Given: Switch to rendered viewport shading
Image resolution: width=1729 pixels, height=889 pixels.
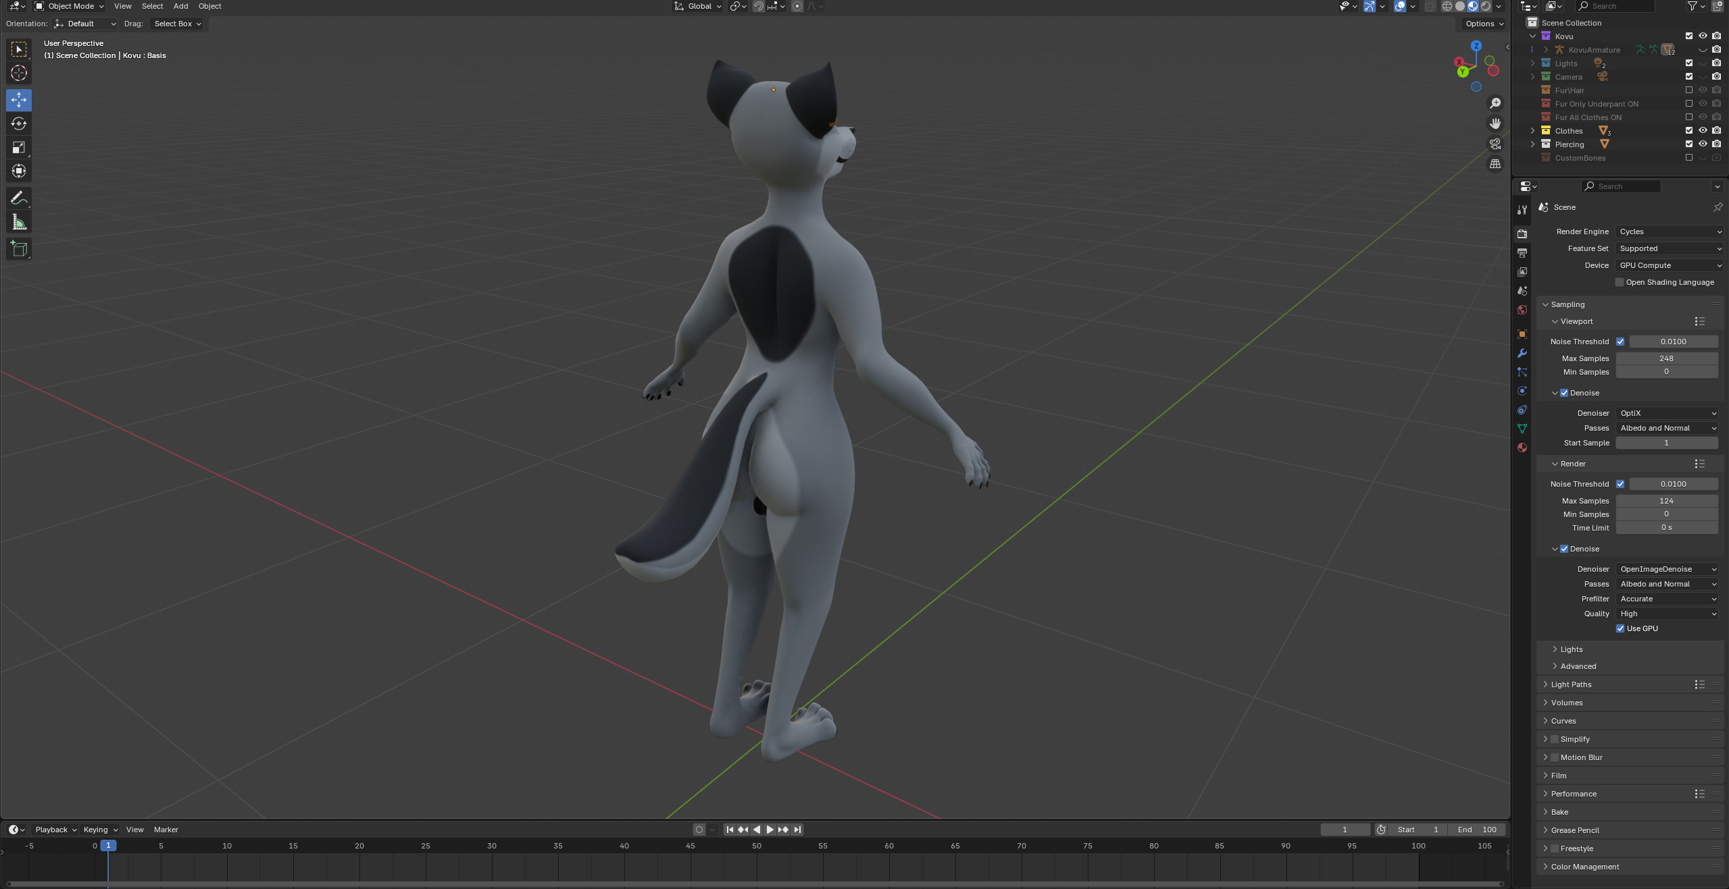Looking at the screenshot, I should tap(1485, 6).
